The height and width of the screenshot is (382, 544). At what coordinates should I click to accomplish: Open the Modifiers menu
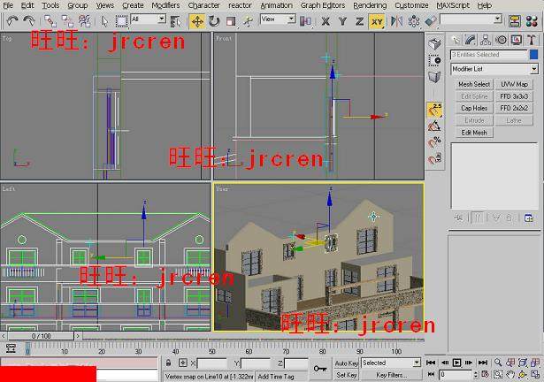[165, 5]
